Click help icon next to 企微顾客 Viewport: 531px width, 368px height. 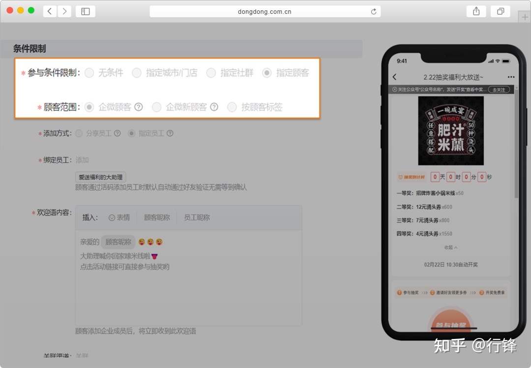point(139,107)
